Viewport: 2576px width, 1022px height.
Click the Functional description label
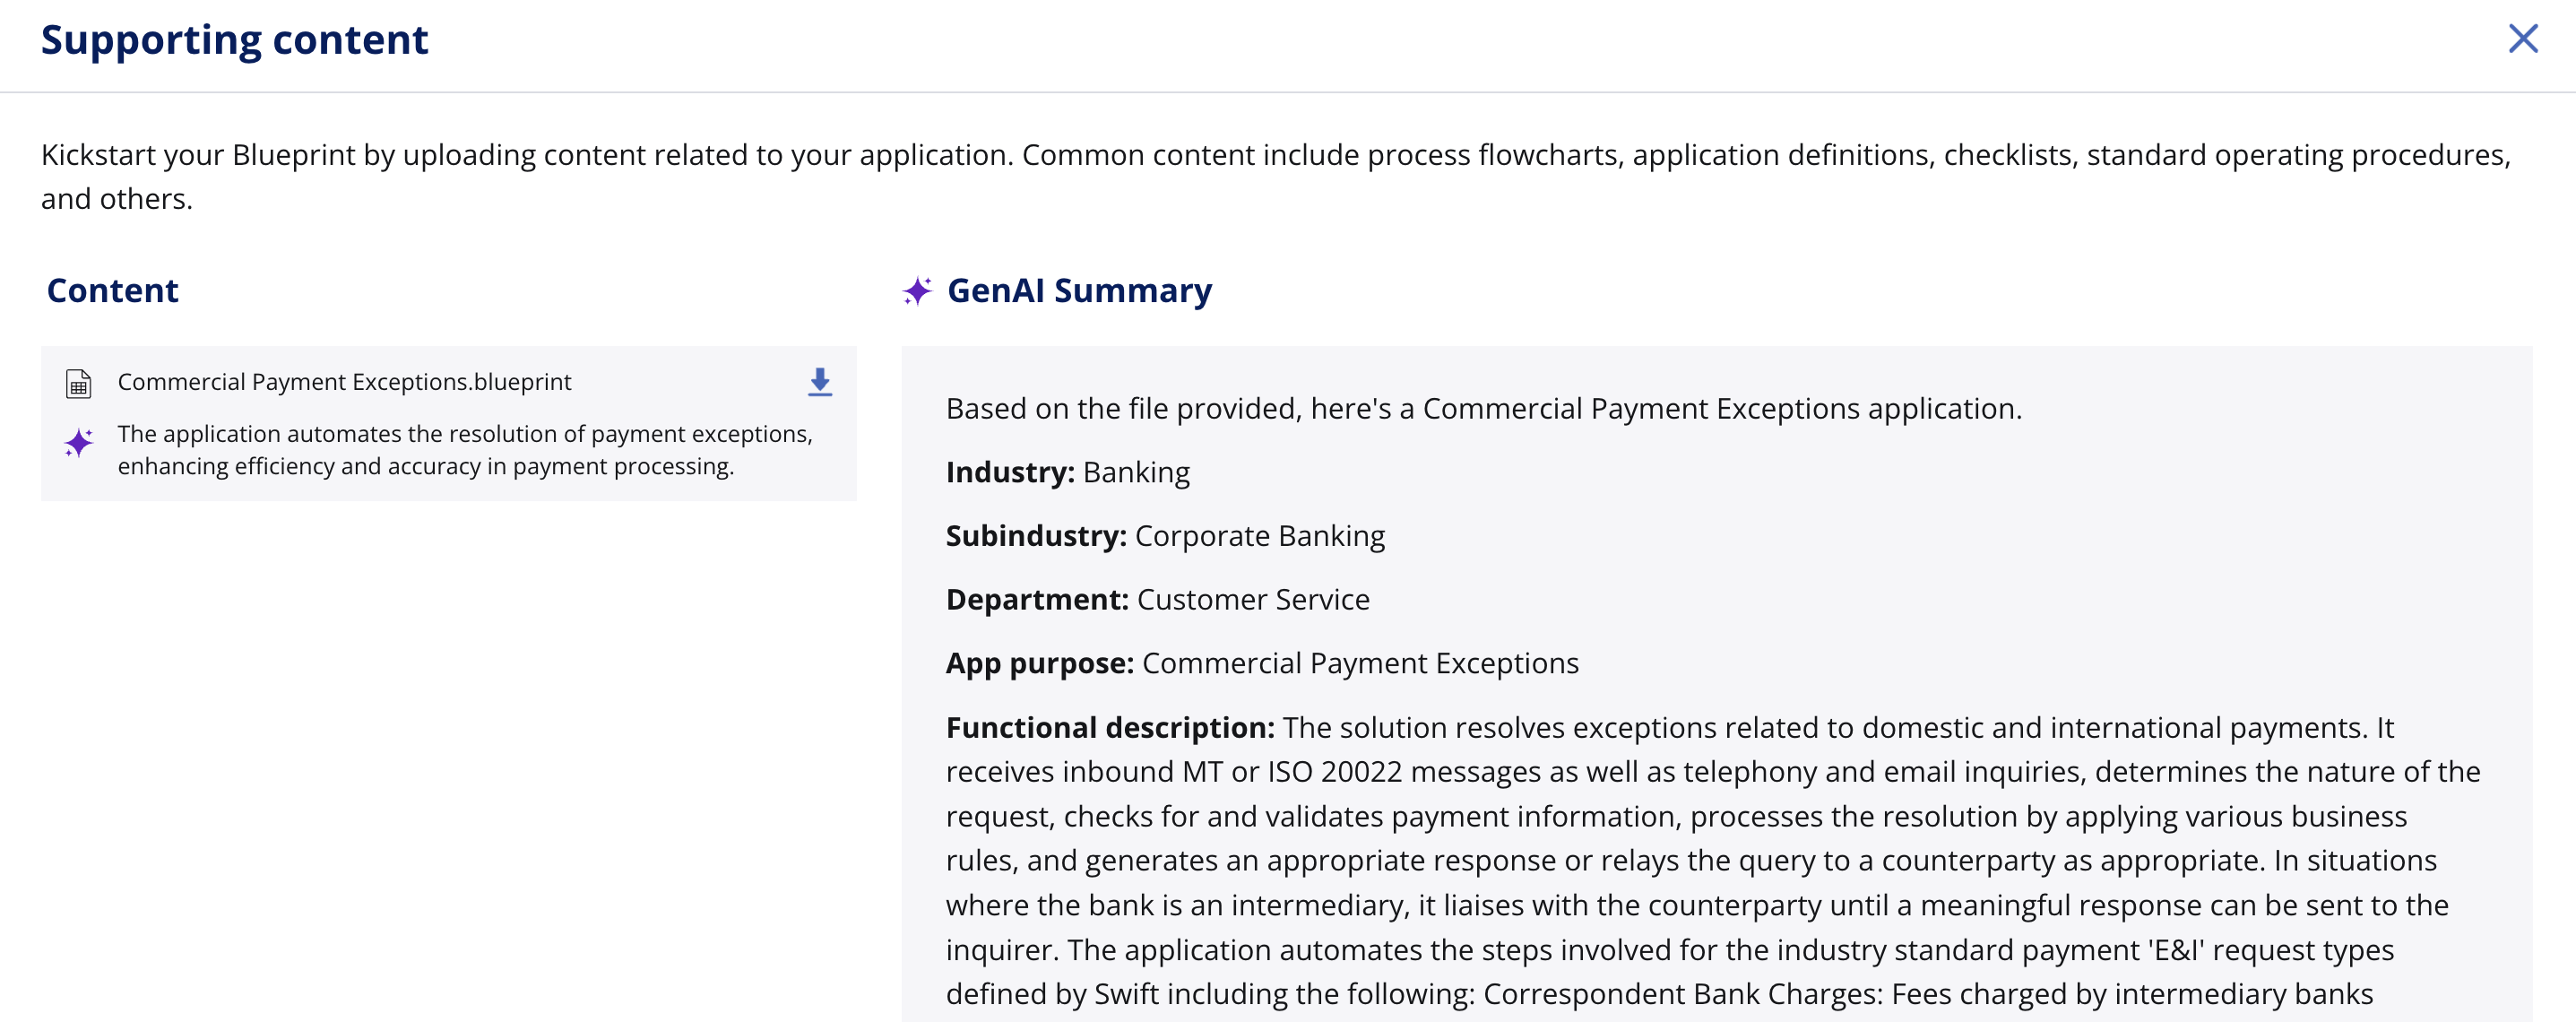(x=1109, y=727)
